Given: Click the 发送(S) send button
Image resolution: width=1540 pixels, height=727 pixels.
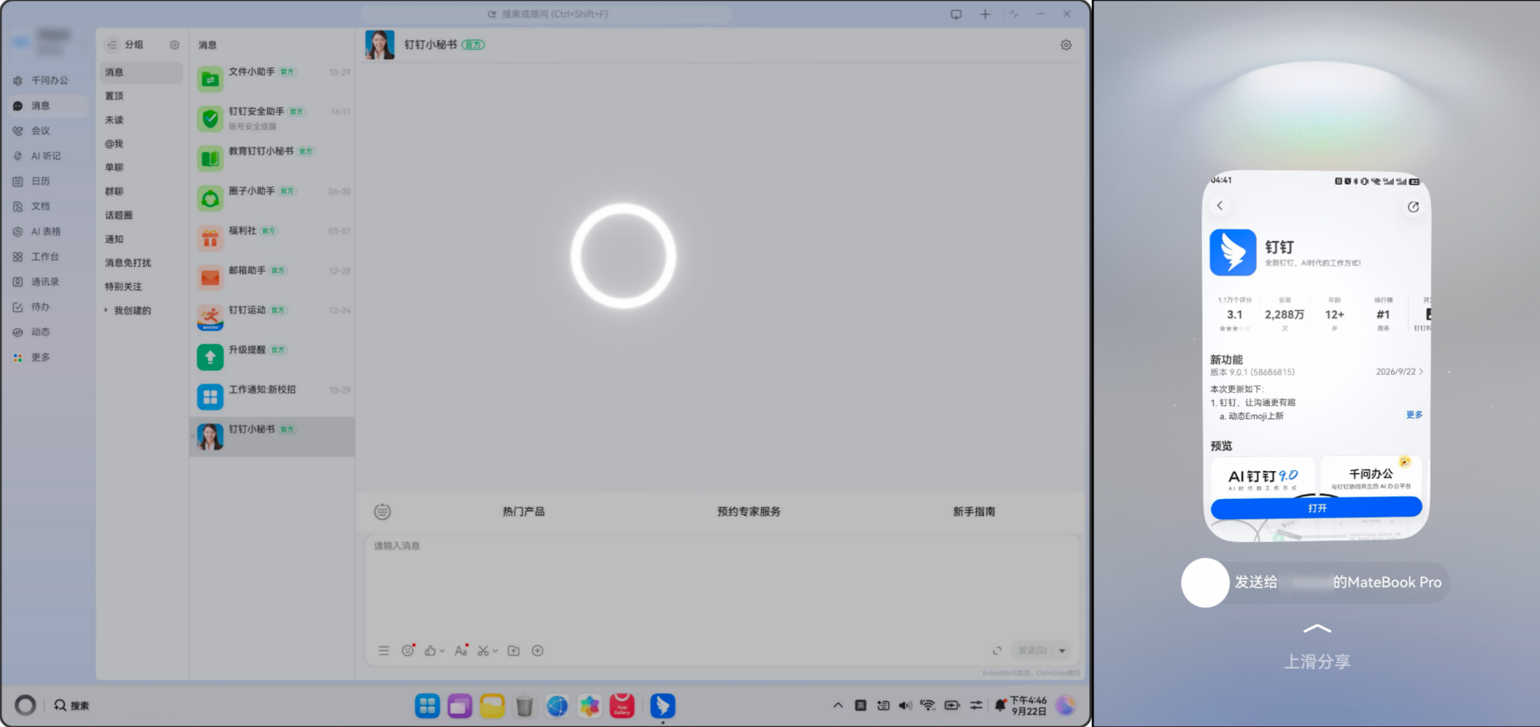Looking at the screenshot, I should [1033, 651].
